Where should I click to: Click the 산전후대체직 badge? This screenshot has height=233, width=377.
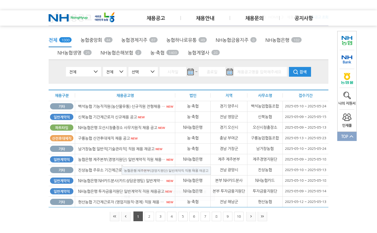(62, 138)
